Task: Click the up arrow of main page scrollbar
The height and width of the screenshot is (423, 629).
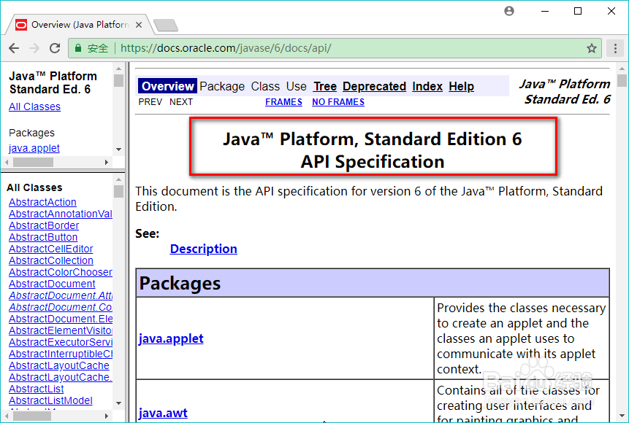Action: click(622, 69)
